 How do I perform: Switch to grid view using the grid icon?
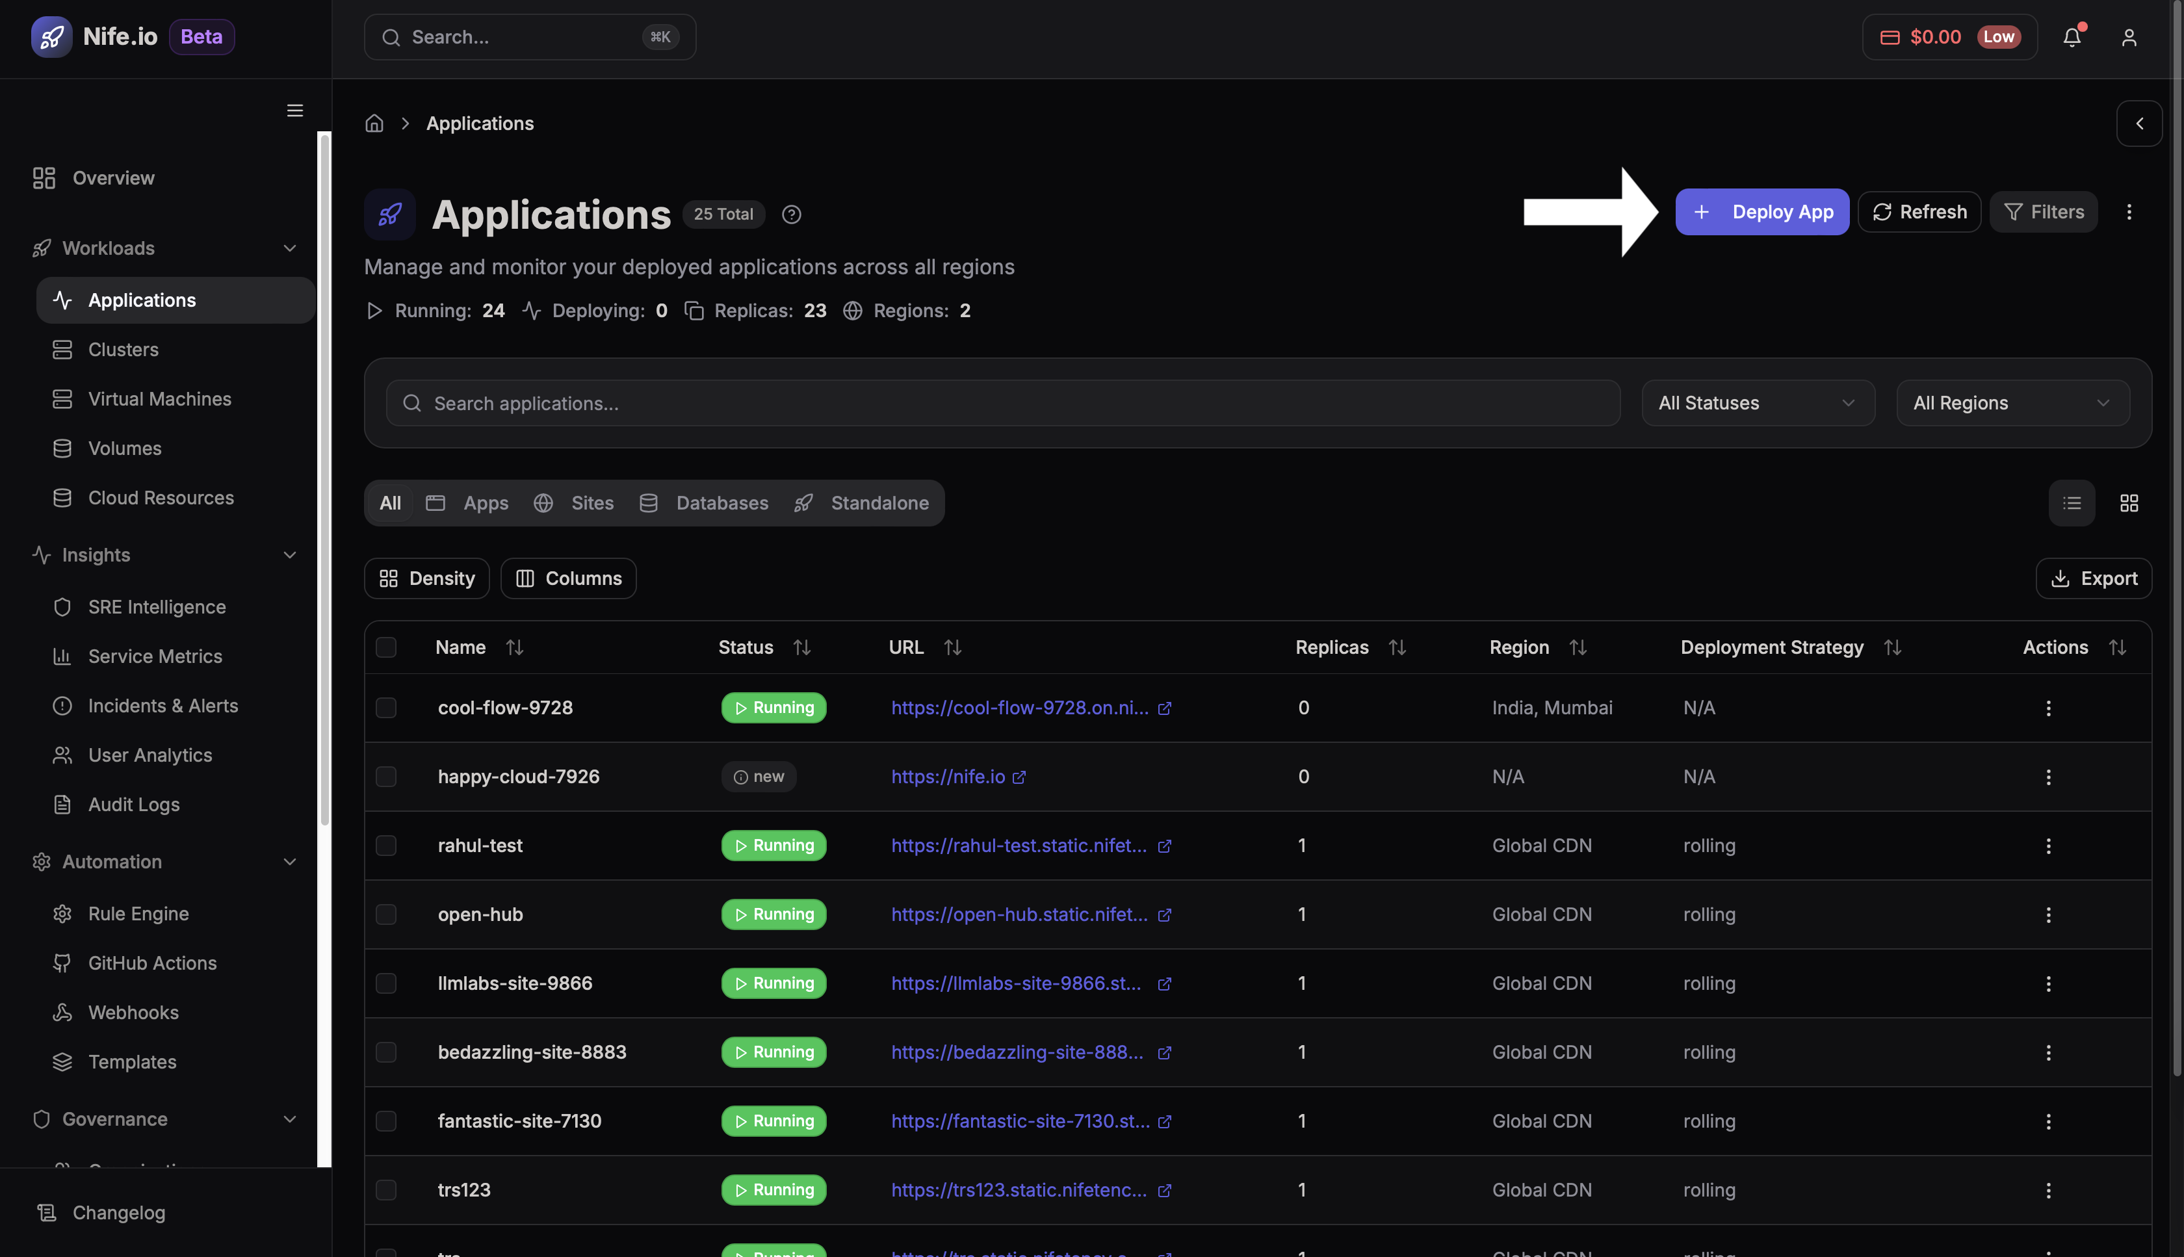(2129, 502)
